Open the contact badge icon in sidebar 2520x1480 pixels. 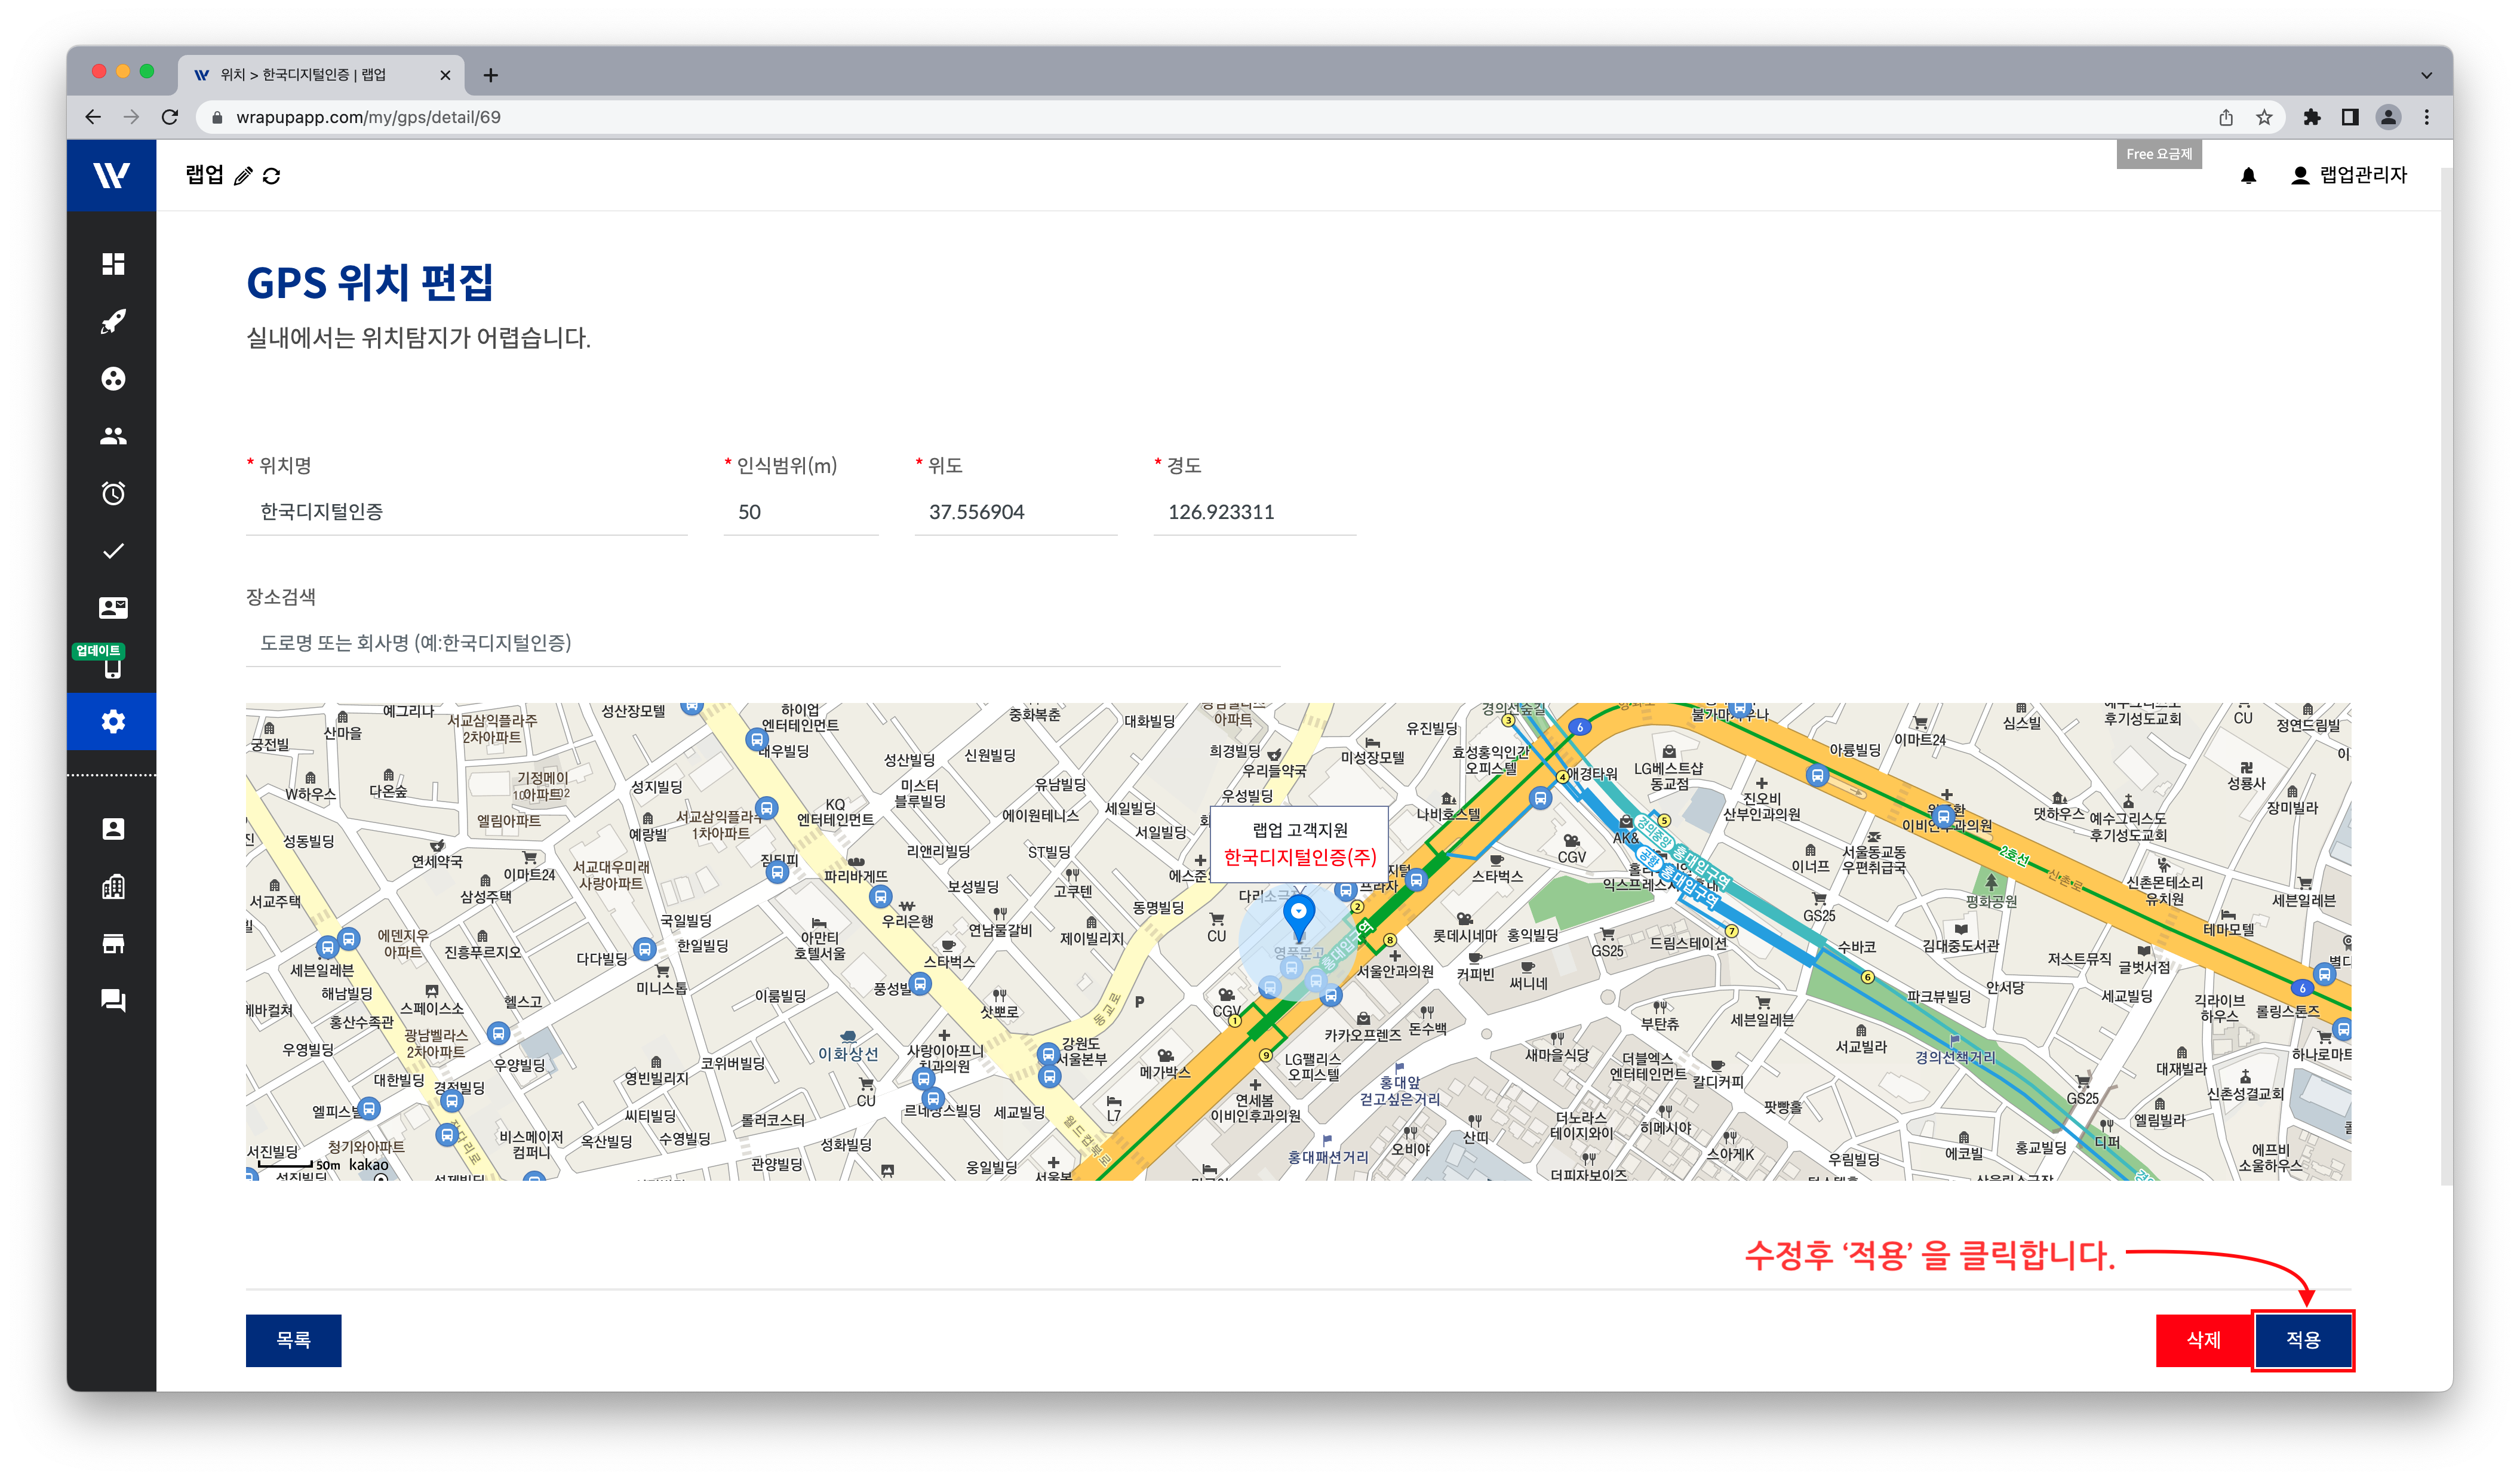113,829
